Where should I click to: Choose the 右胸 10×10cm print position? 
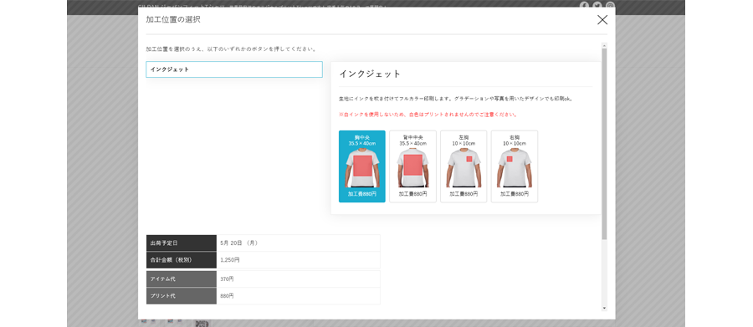pos(515,166)
